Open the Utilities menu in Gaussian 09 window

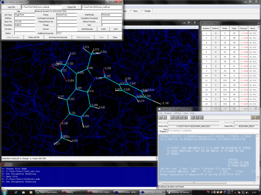pos(177,113)
